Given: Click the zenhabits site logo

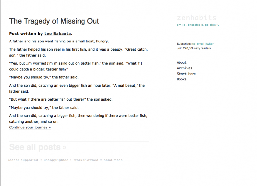Looking at the screenshot, I should [196, 18].
